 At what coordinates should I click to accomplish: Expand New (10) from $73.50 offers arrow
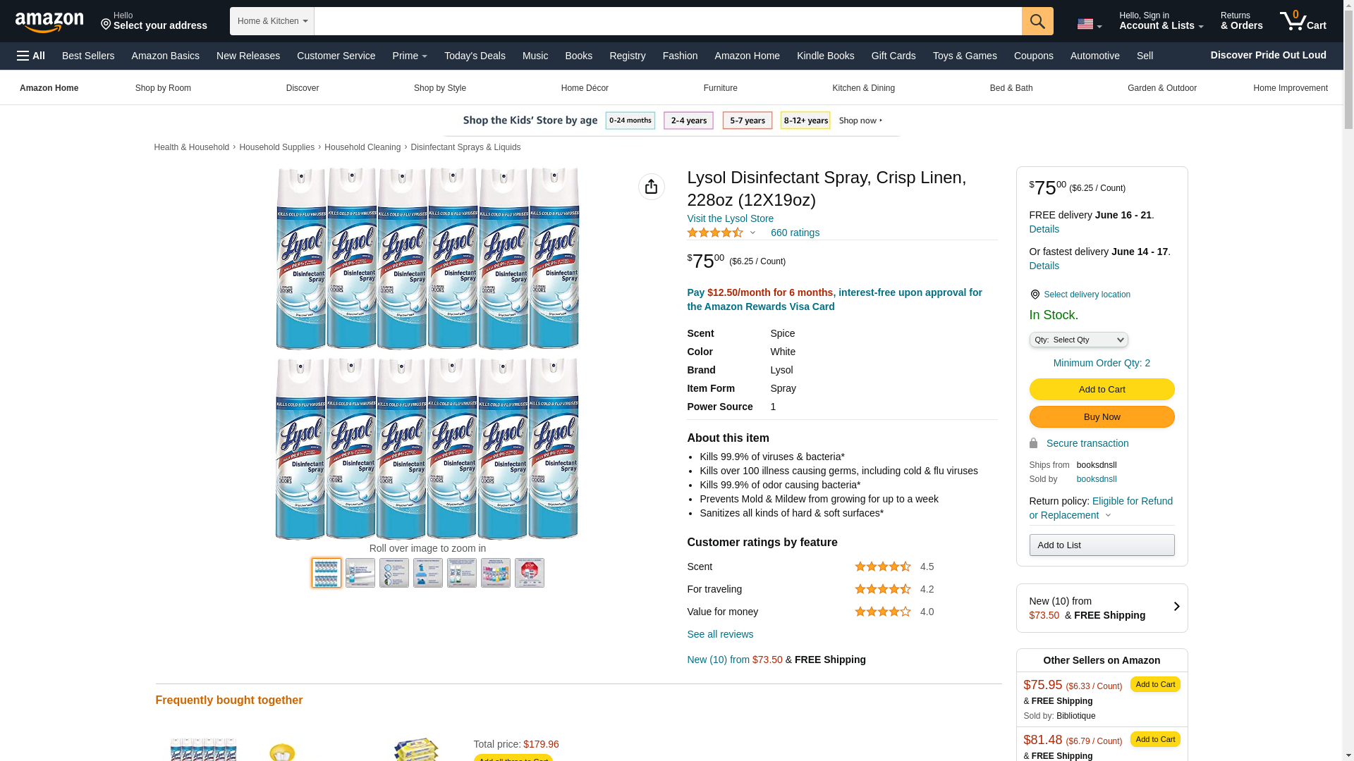tap(1176, 607)
